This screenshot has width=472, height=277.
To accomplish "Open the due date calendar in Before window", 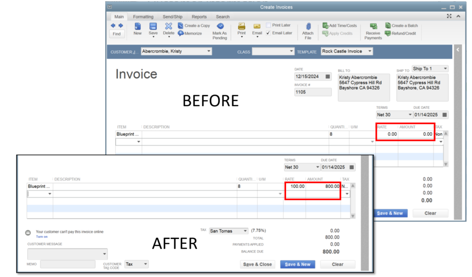I will (x=445, y=115).
